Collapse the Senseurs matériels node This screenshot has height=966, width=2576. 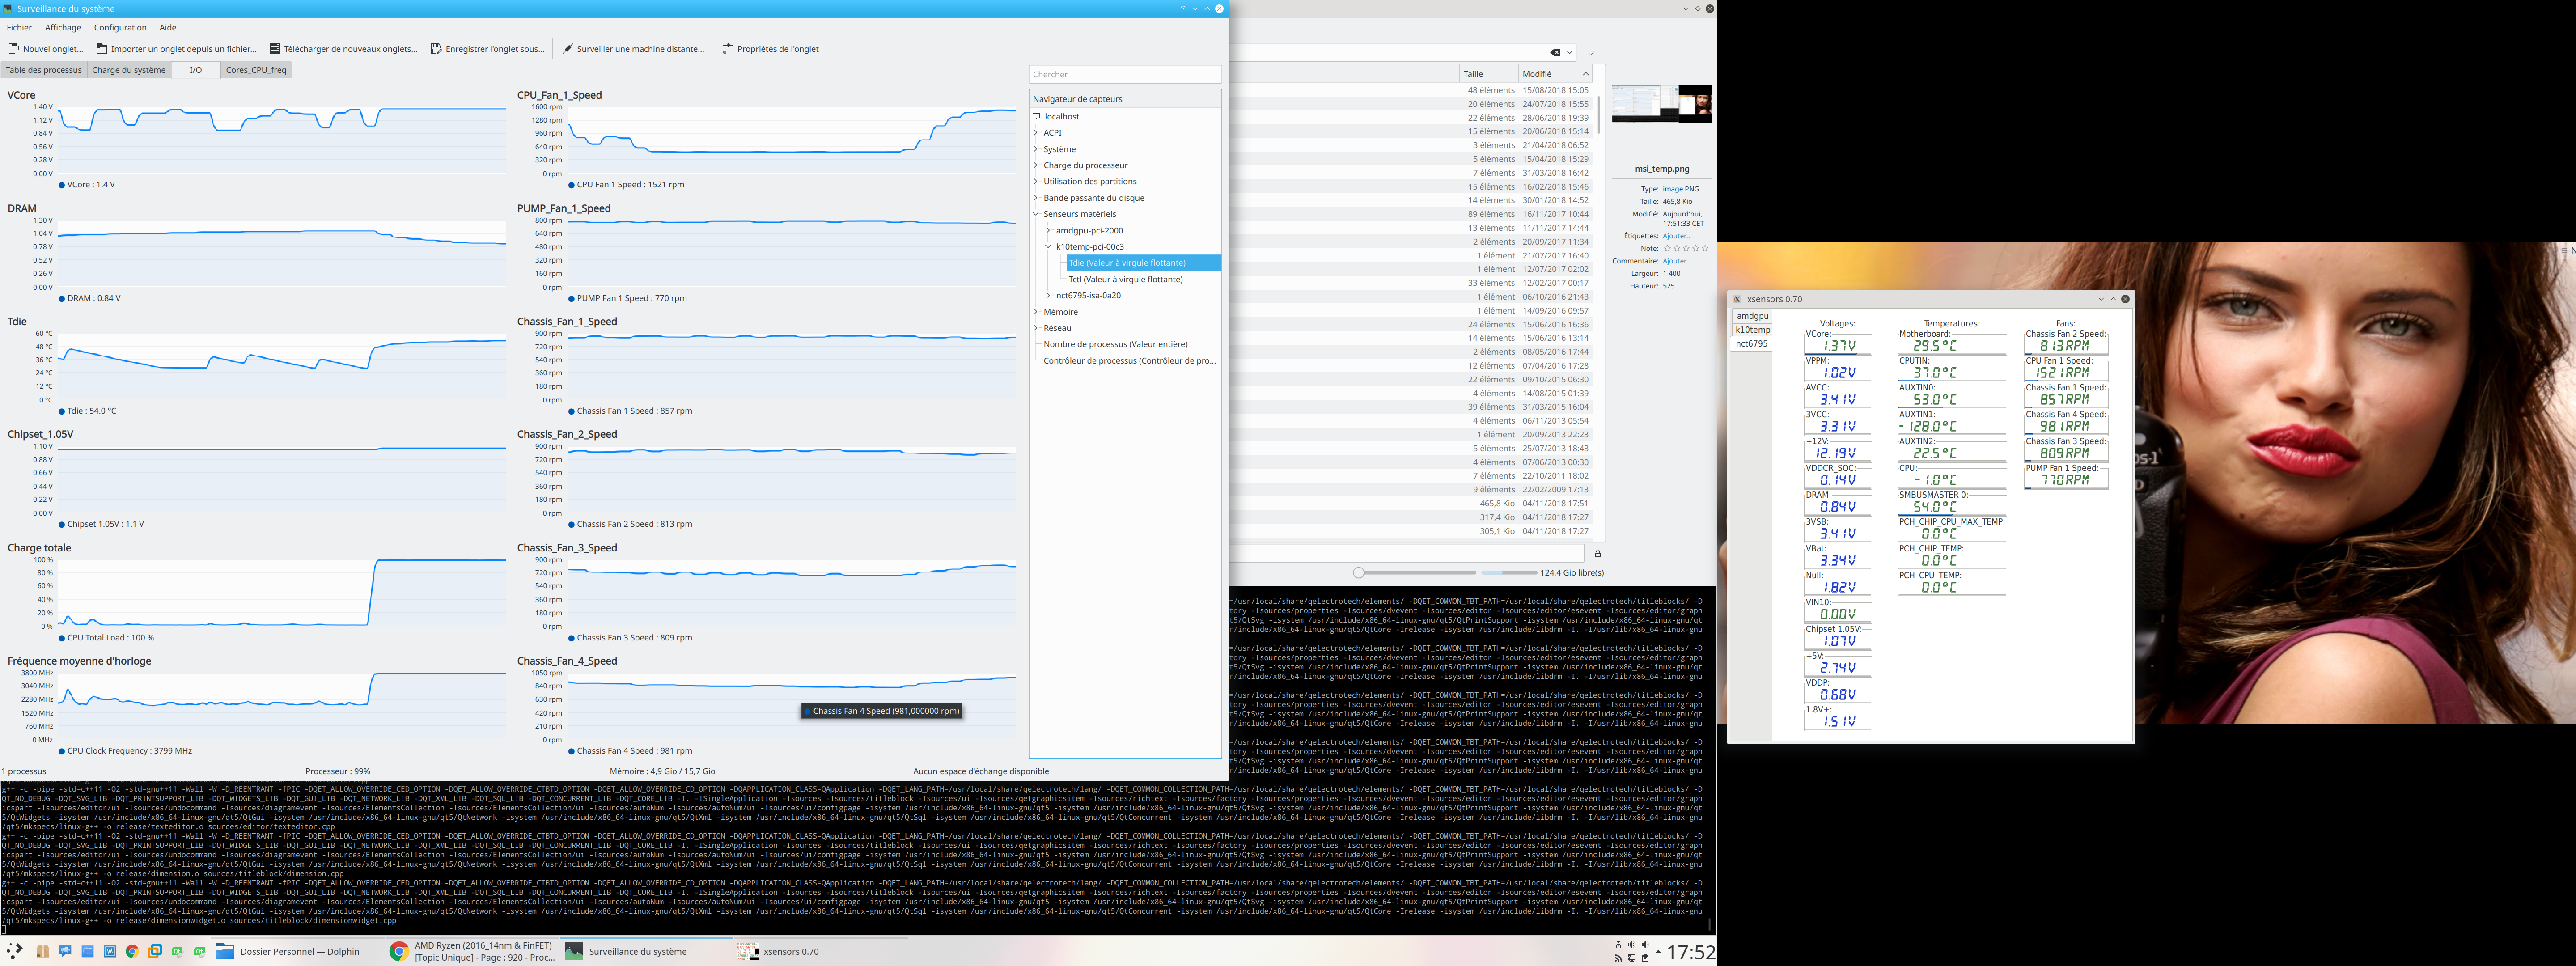[1036, 214]
